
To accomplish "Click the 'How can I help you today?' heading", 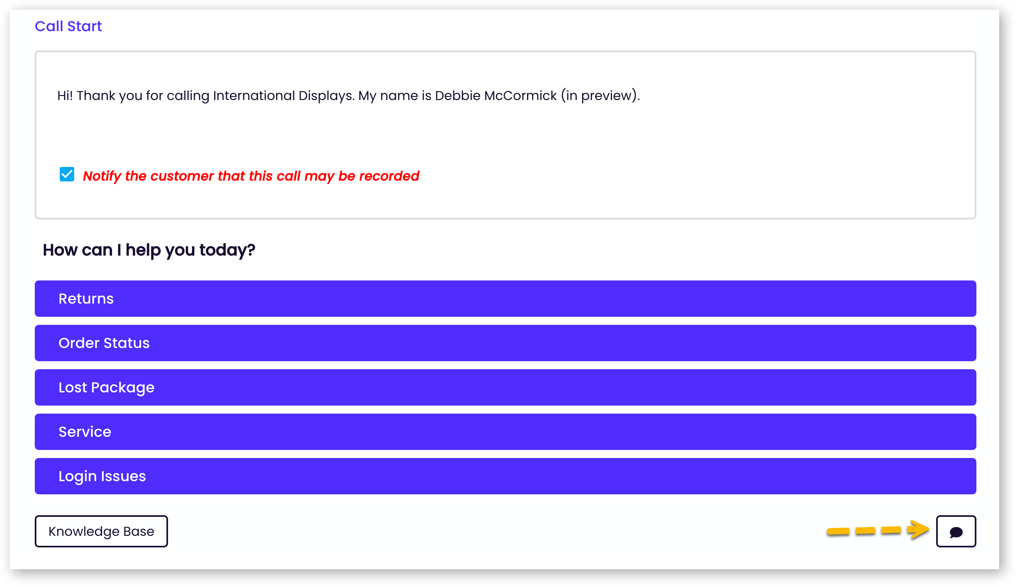I will coord(149,250).
